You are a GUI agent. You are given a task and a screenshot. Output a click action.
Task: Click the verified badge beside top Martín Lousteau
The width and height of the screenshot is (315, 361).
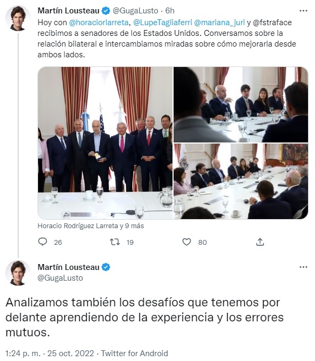pyautogui.click(x=106, y=11)
